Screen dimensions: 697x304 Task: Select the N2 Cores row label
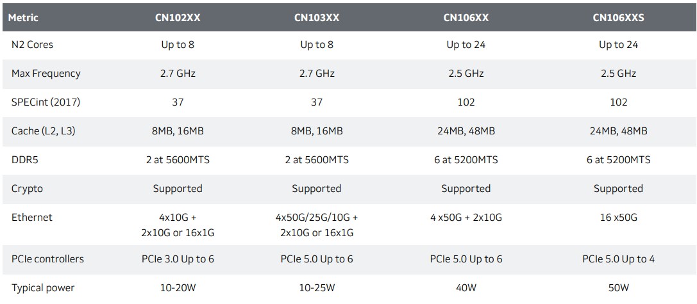pyautogui.click(x=32, y=45)
